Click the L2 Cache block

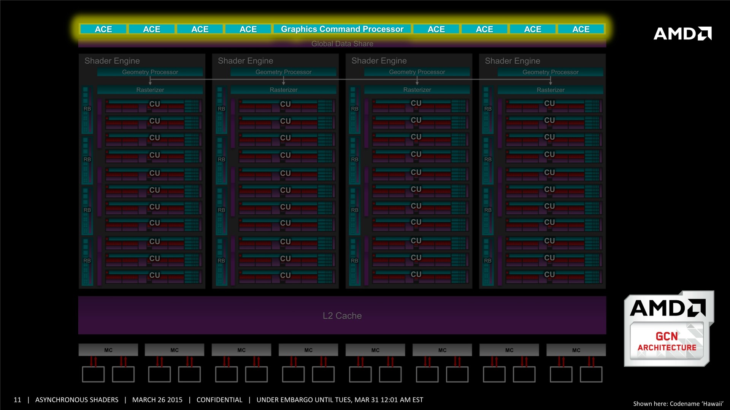[x=342, y=315]
